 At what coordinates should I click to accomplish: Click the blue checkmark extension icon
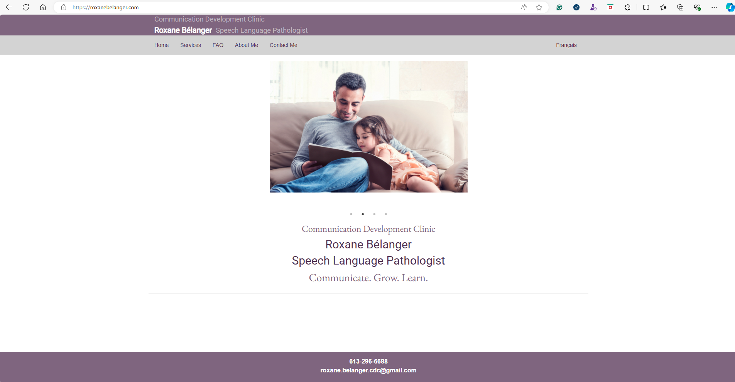(576, 7)
